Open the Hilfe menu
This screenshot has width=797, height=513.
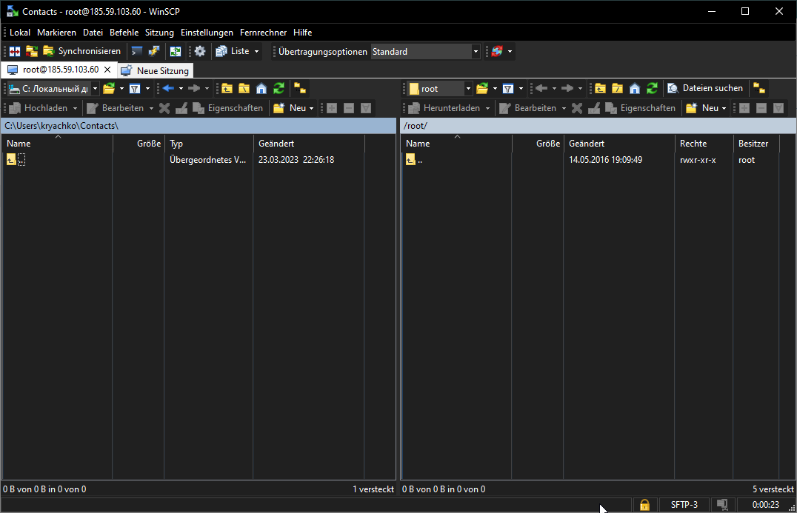click(x=302, y=33)
